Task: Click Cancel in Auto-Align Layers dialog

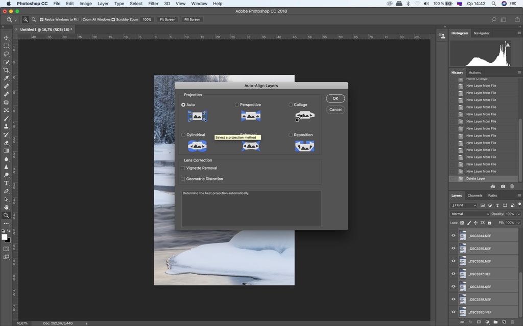Action: click(x=335, y=110)
